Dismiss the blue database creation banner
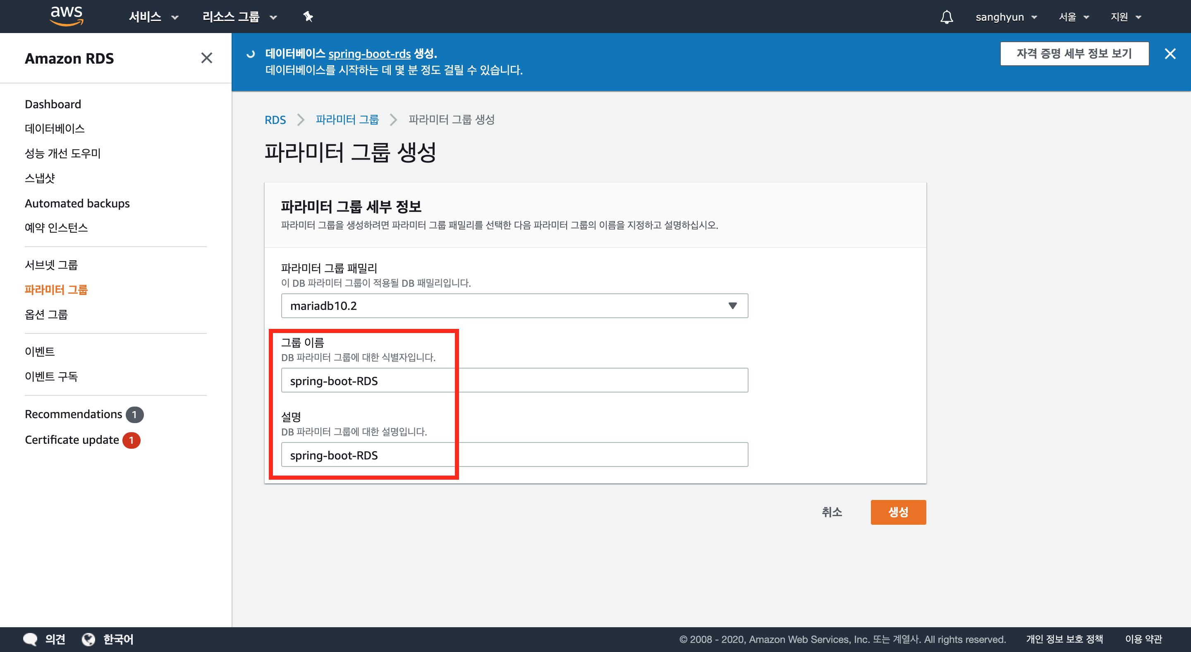 click(1170, 54)
